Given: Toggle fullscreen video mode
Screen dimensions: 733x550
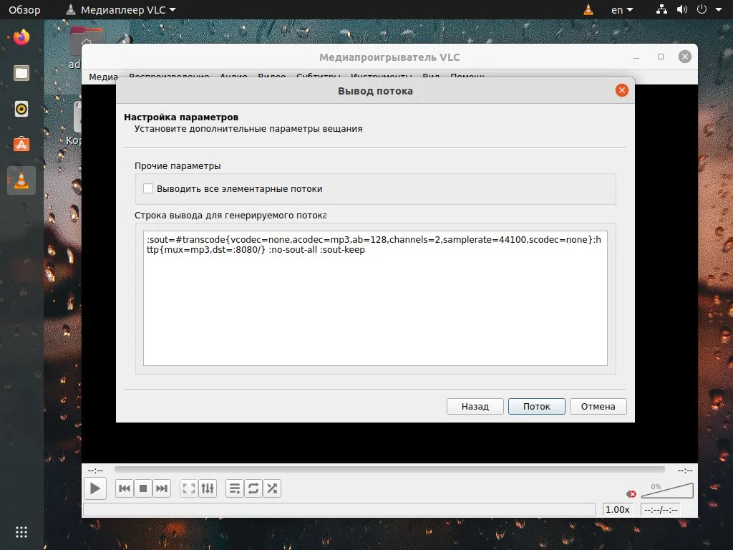Looking at the screenshot, I should 188,488.
